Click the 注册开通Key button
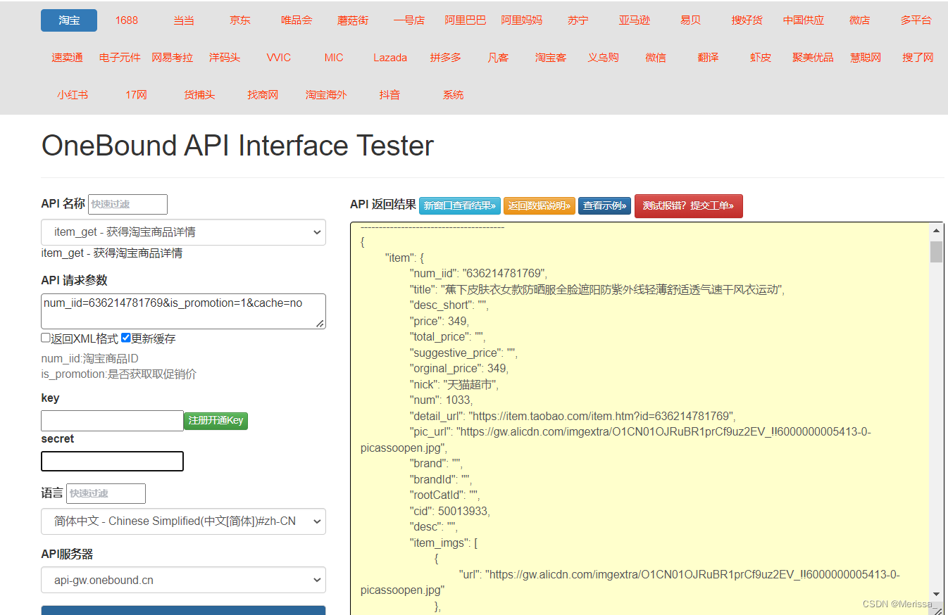 pyautogui.click(x=216, y=421)
